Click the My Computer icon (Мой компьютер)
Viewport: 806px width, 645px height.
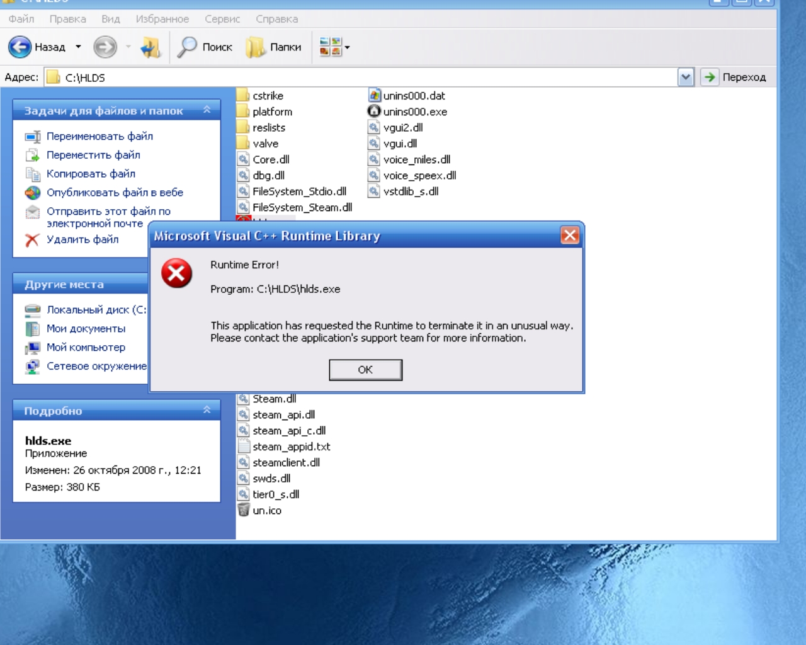pos(33,348)
